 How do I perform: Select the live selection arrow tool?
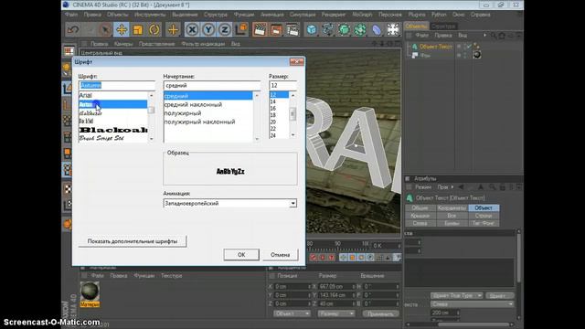(x=105, y=29)
